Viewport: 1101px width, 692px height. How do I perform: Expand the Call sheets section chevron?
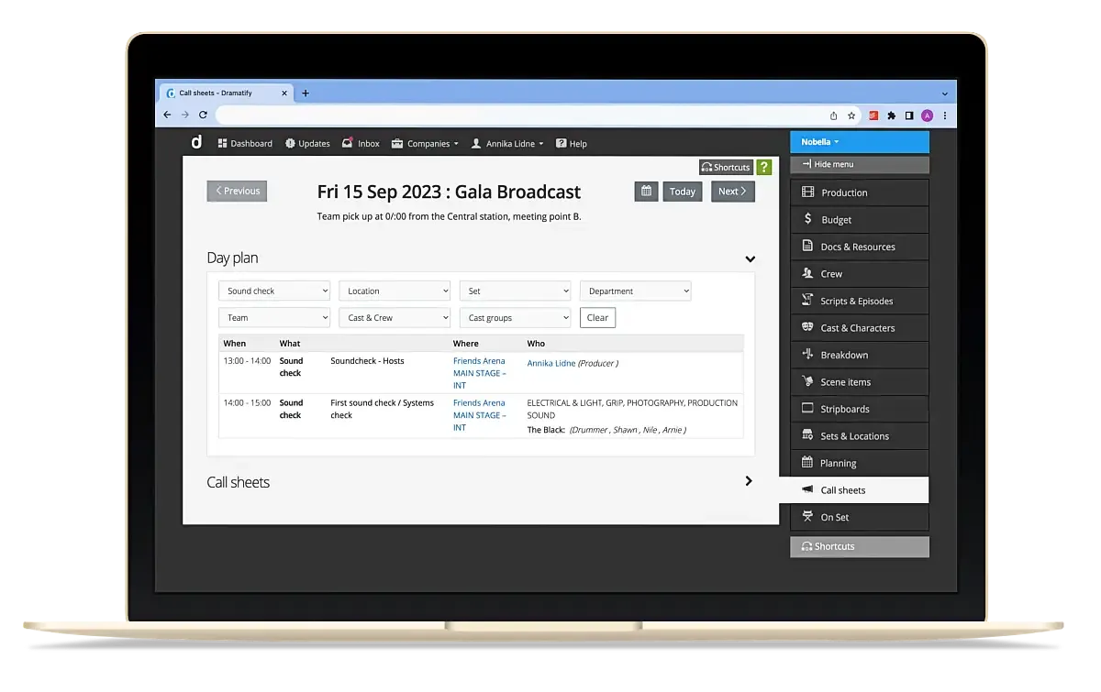[x=749, y=481]
